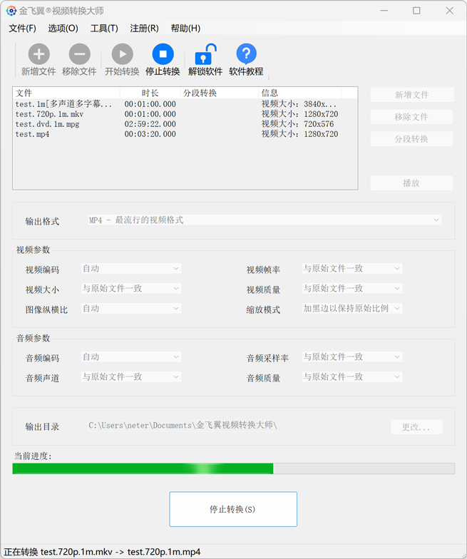Expand the 音频采样率 dropdown
The height and width of the screenshot is (559, 467).
[x=352, y=357]
